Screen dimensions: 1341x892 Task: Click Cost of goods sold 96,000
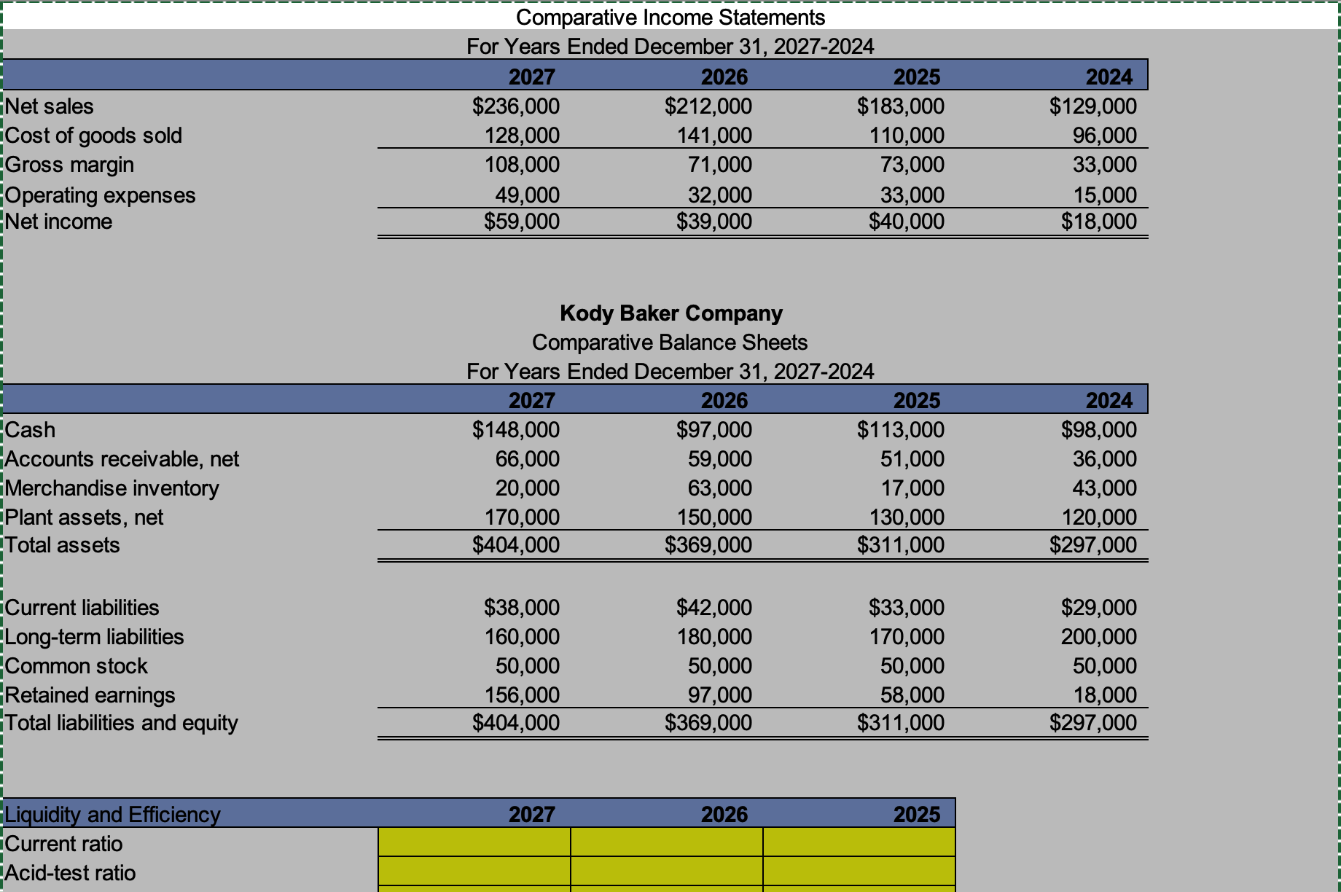click(1105, 136)
